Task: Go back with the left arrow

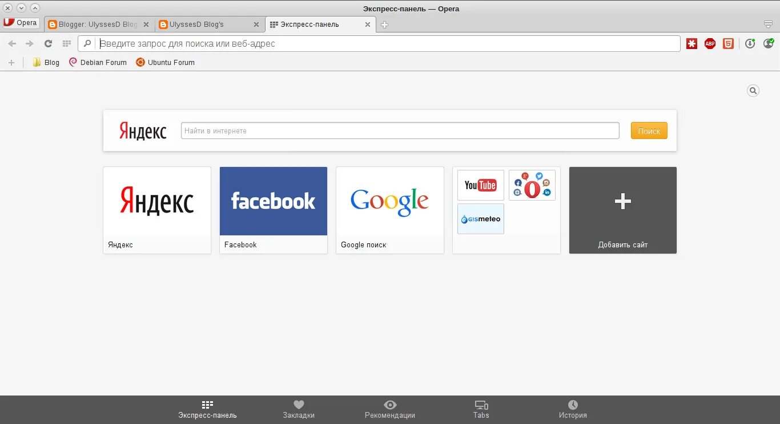Action: click(x=12, y=43)
